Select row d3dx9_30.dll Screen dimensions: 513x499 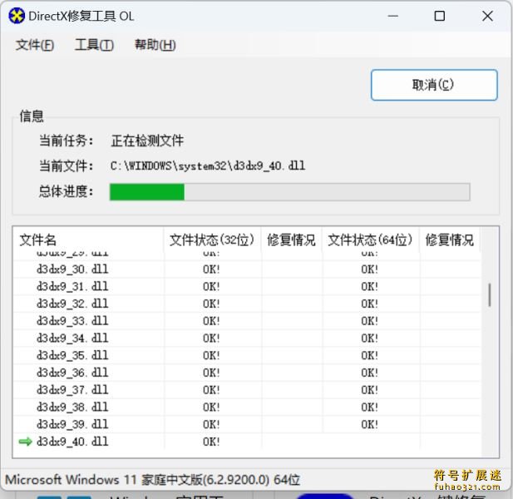tap(247, 269)
